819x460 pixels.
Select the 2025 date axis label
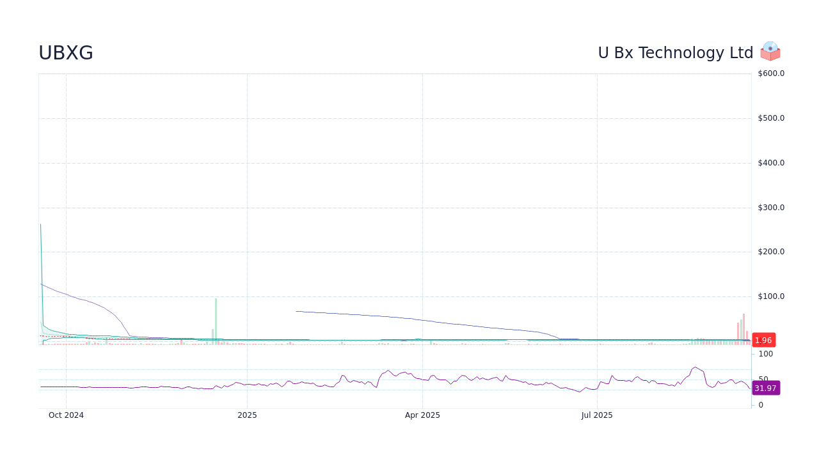(248, 415)
